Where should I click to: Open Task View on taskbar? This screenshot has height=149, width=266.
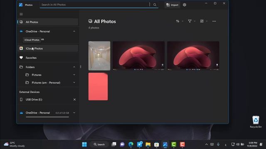113,144
